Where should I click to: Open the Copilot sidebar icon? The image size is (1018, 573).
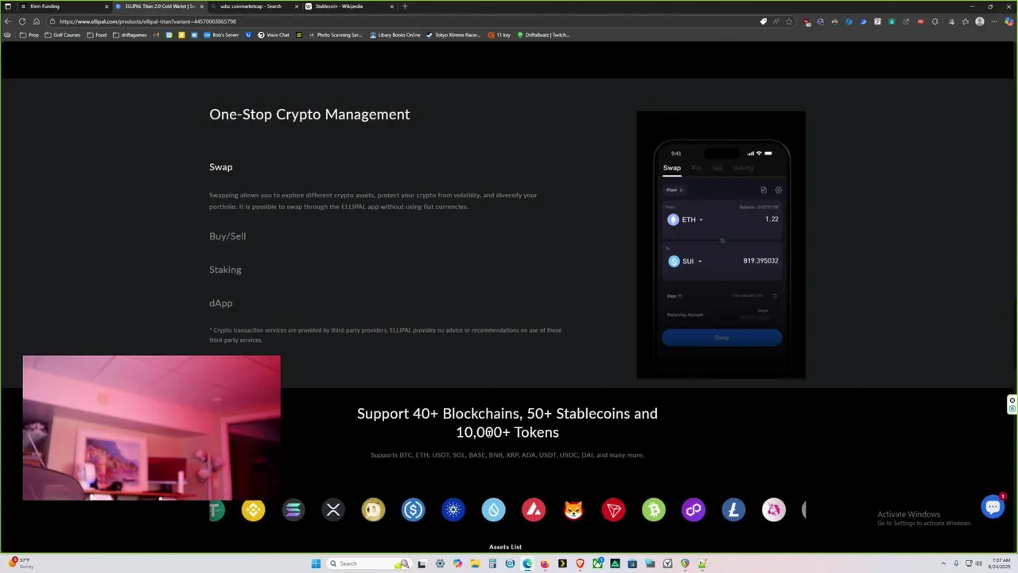1009,21
